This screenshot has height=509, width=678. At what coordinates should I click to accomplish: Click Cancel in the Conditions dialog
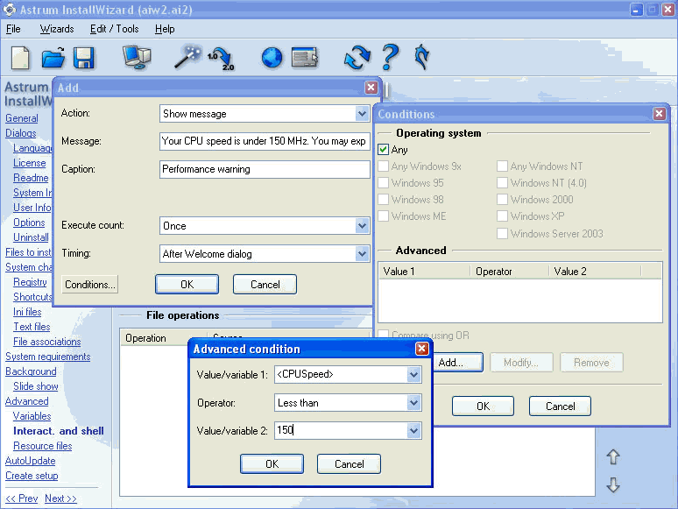pos(560,406)
